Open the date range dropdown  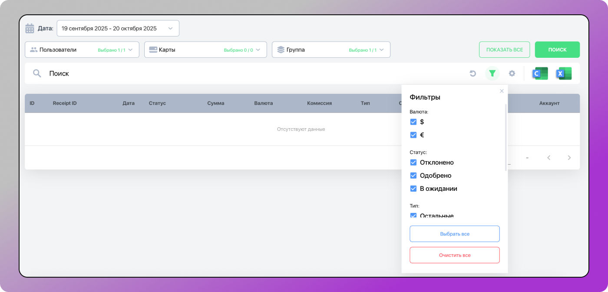(x=118, y=28)
